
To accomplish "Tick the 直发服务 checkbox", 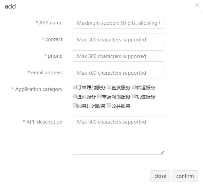I will 109,87.
